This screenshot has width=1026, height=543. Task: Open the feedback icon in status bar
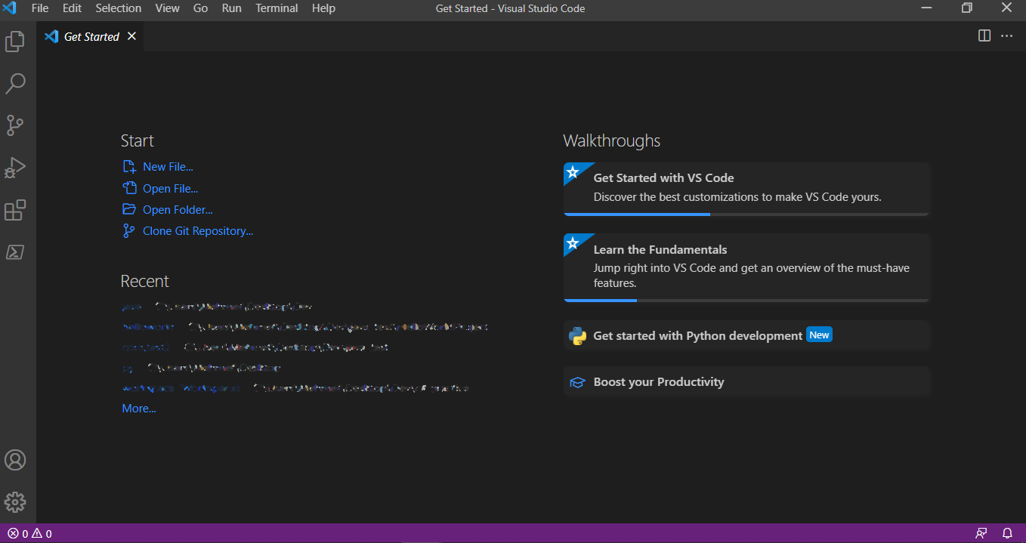tap(981, 533)
